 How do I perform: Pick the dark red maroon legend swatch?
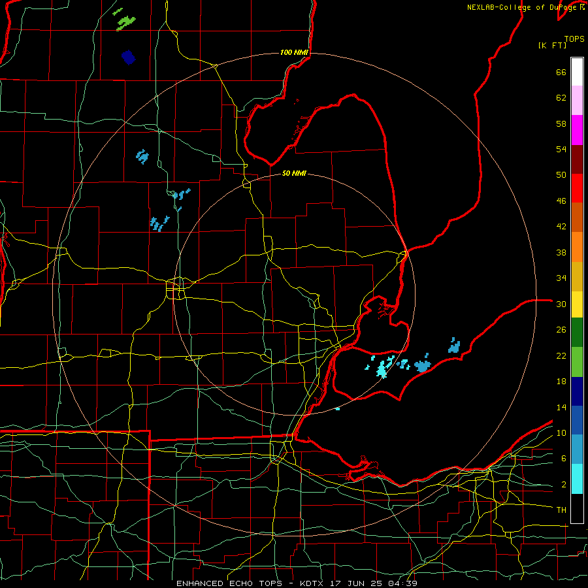[577, 159]
